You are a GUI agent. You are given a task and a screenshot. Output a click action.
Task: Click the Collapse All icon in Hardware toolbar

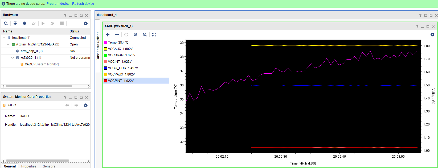[x=15, y=23]
